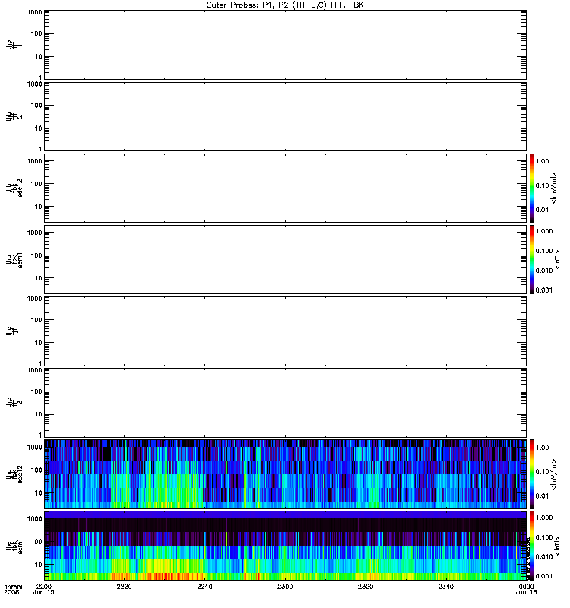Click the color bar beside thc fbk scm1 spectrogram
Image resolution: width=570 pixels, height=608 pixels.
point(532,546)
